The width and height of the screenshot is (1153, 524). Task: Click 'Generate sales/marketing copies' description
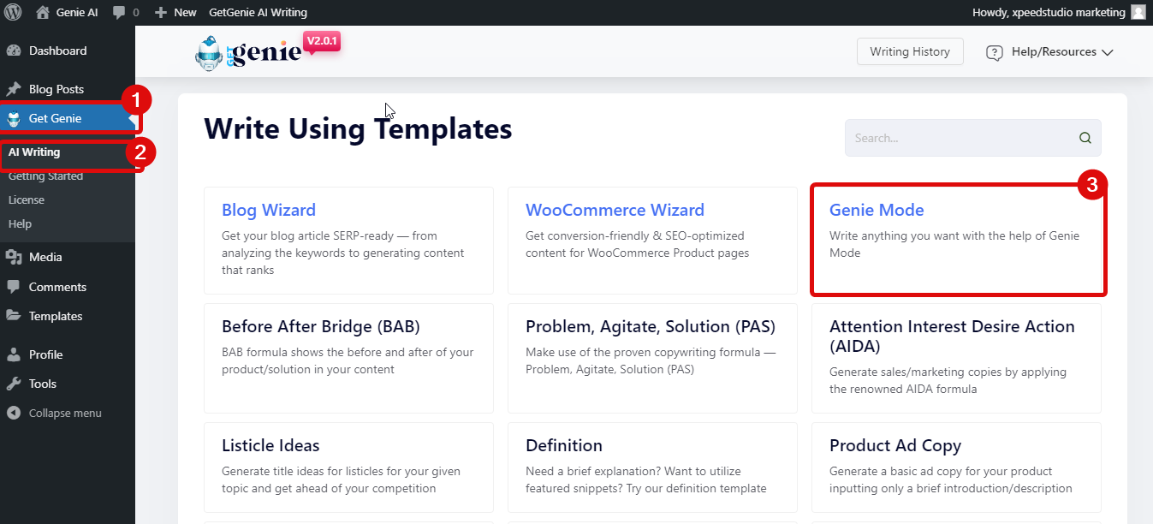click(948, 380)
